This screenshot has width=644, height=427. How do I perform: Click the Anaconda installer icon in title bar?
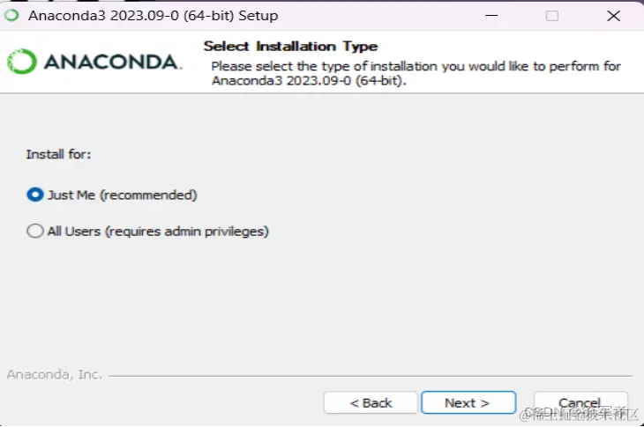point(11,16)
